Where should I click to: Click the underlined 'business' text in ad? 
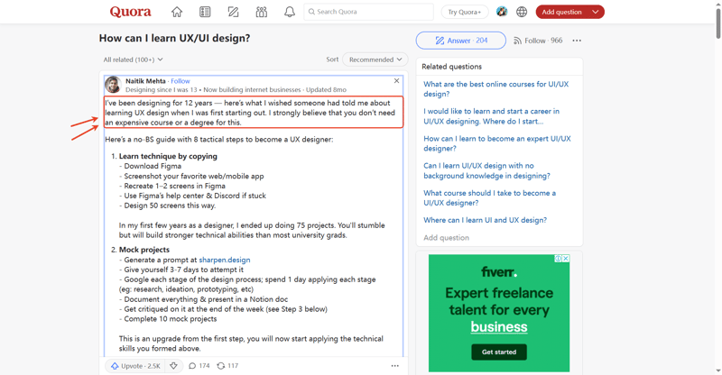pyautogui.click(x=499, y=326)
